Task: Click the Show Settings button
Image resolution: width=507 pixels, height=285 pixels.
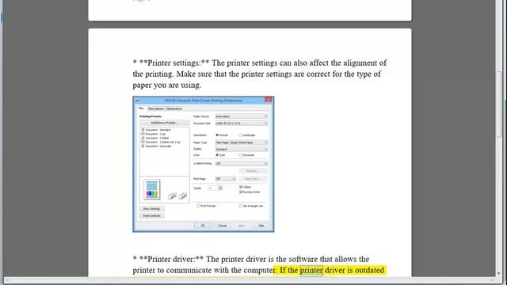Action: [x=151, y=209]
